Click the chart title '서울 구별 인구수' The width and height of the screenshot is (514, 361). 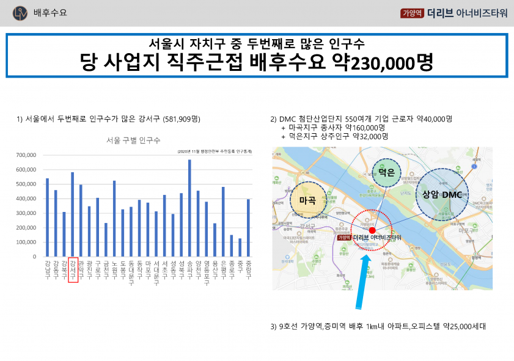coord(133,140)
